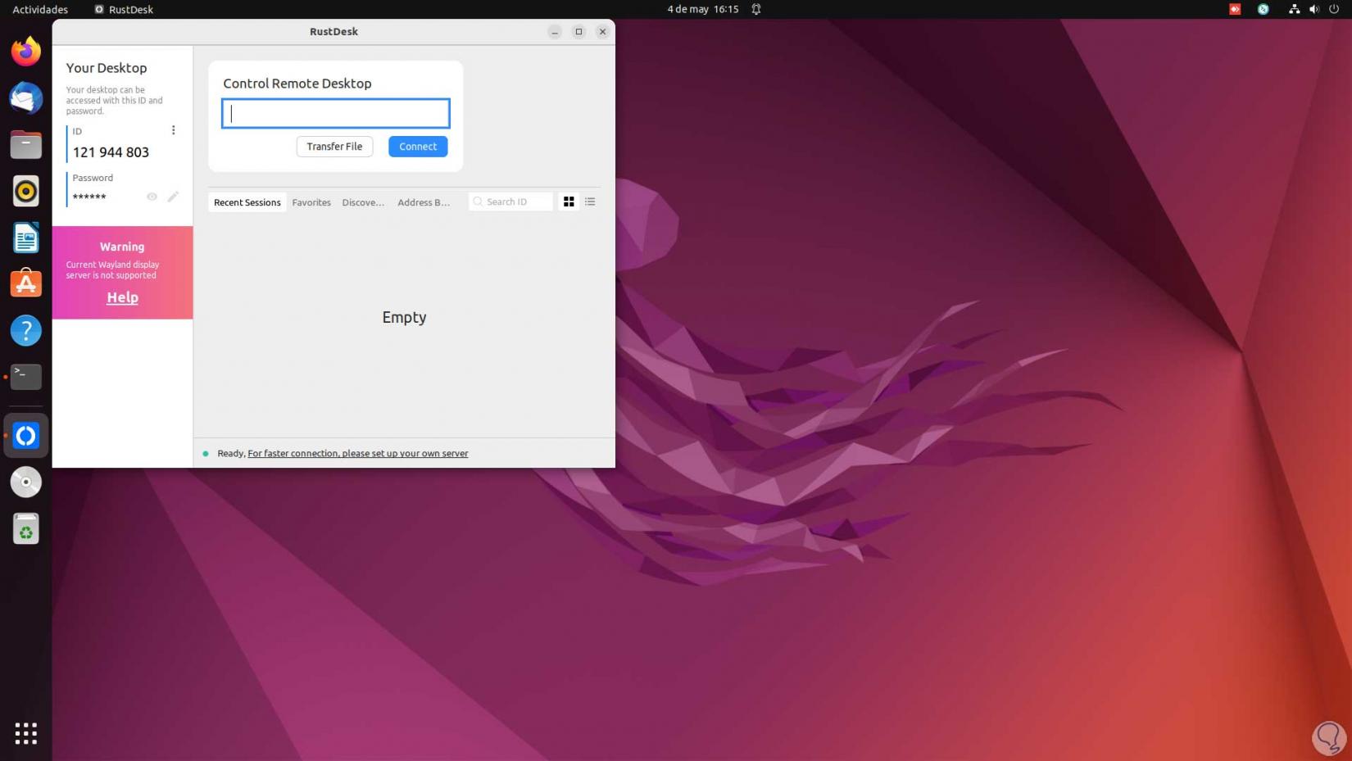Open LibreOffice Writer from the dock
The width and height of the screenshot is (1352, 761).
click(26, 238)
